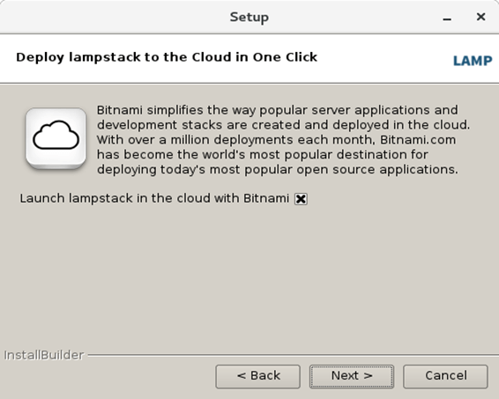Click the description paragraph about Bitnami
The image size is (499, 399).
[x=283, y=139]
